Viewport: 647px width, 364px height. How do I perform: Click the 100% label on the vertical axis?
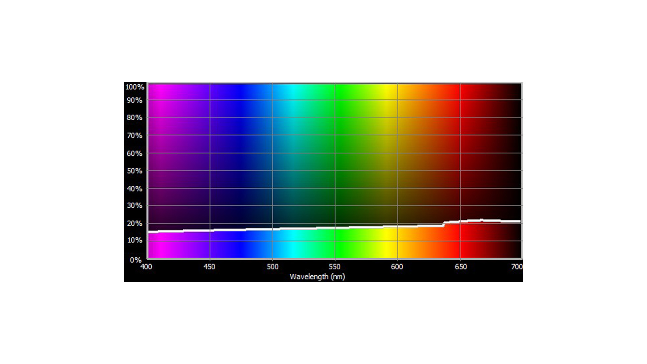tap(135, 87)
